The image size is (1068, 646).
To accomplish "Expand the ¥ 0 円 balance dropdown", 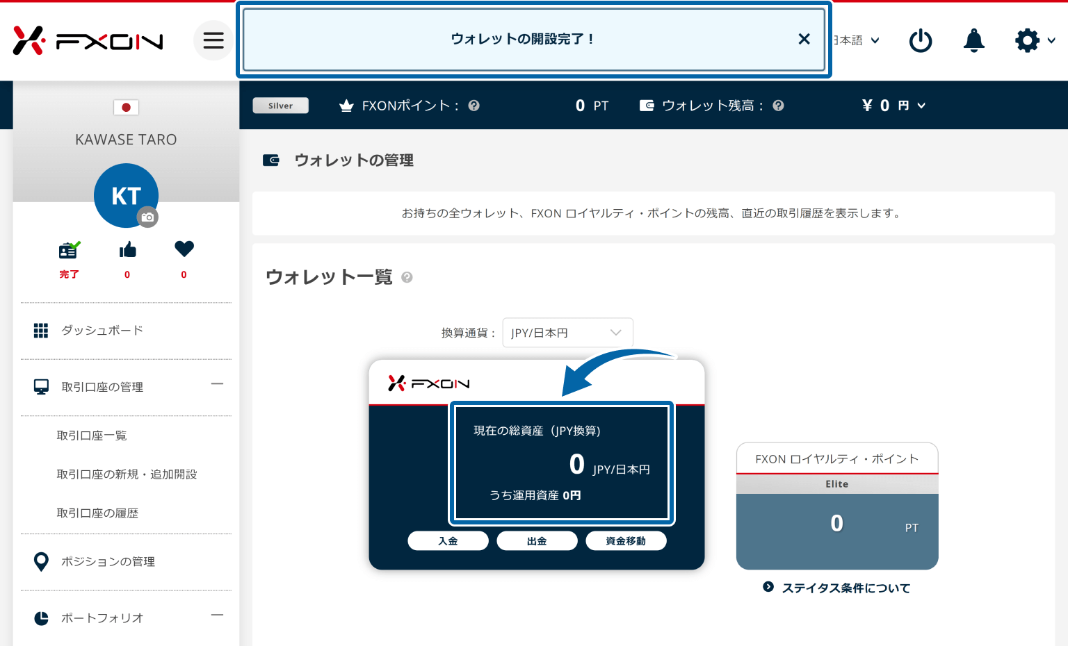I will (x=893, y=106).
